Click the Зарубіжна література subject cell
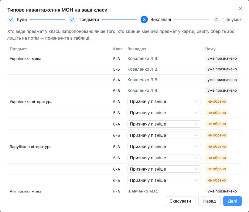 click(x=30, y=147)
